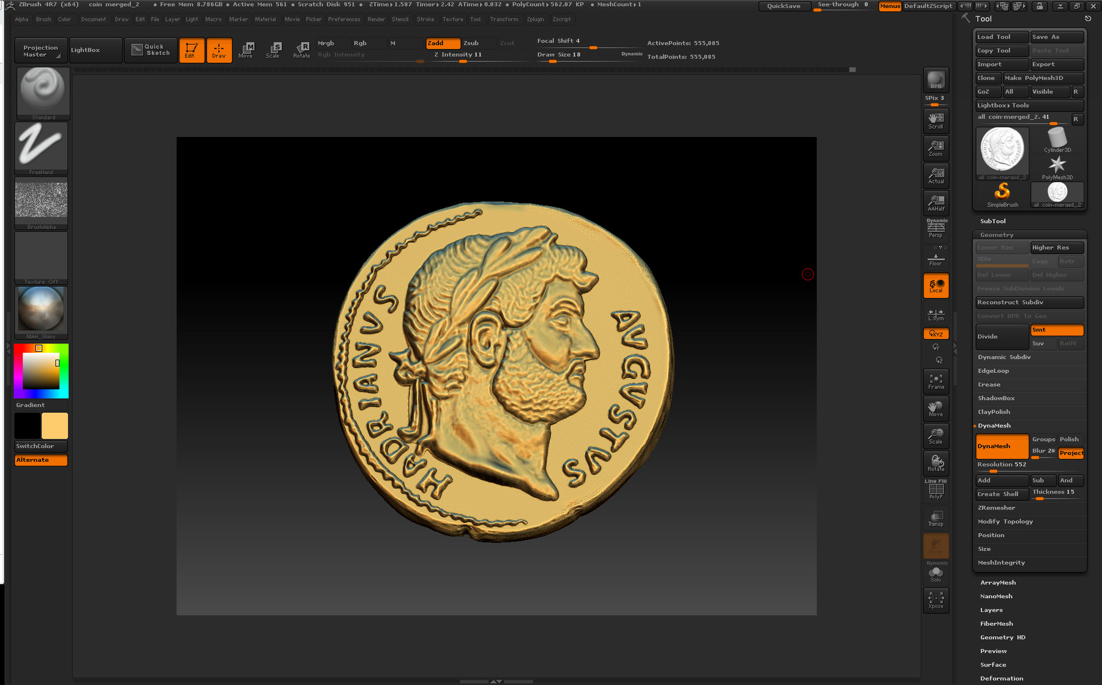Click the Frame icon on right shelf
1102x685 pixels.
(x=935, y=380)
